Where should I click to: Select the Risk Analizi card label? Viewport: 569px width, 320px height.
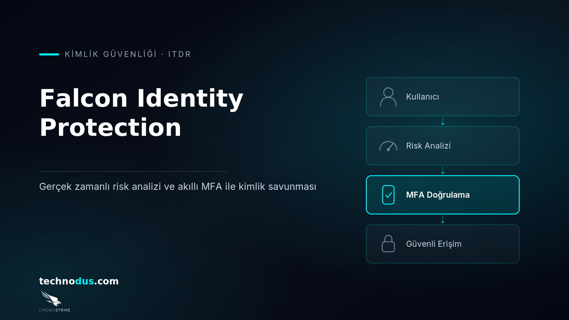(428, 146)
